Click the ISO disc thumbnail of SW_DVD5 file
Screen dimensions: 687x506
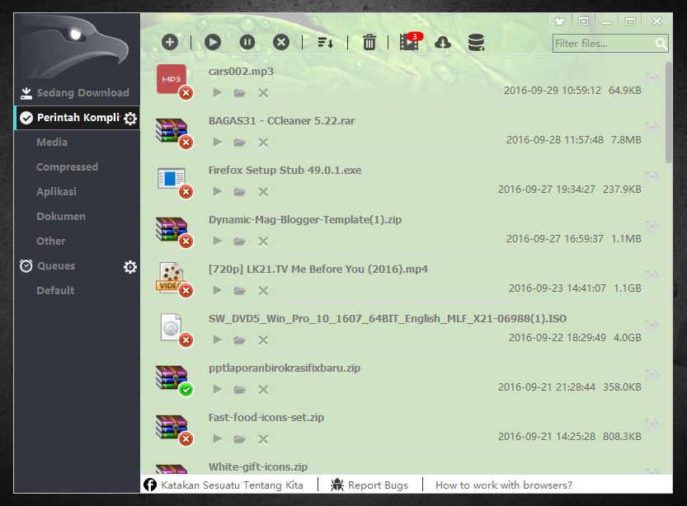(171, 327)
